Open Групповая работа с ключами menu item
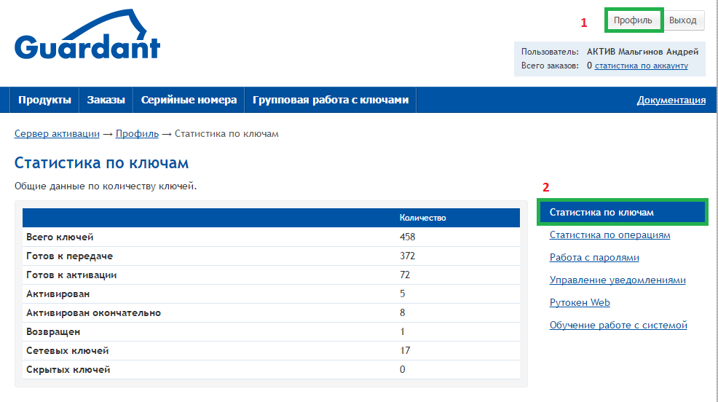 pos(330,100)
